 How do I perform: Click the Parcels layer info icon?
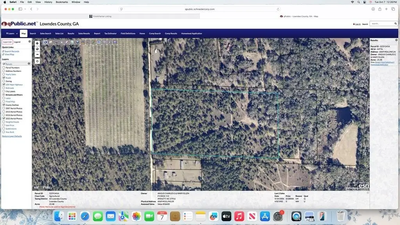[29, 64]
